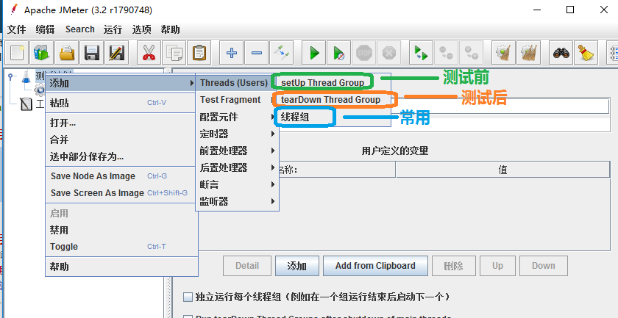Expand the 断言 submenu
The width and height of the screenshot is (618, 318).
pyautogui.click(x=237, y=184)
